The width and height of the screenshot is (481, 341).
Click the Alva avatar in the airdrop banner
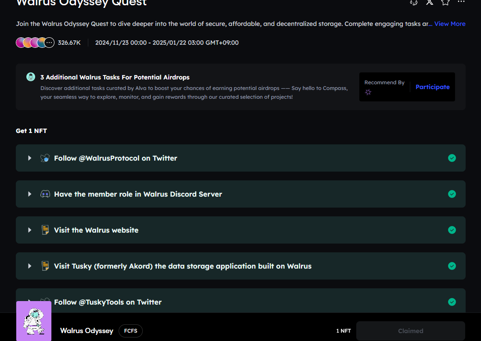coord(31,77)
